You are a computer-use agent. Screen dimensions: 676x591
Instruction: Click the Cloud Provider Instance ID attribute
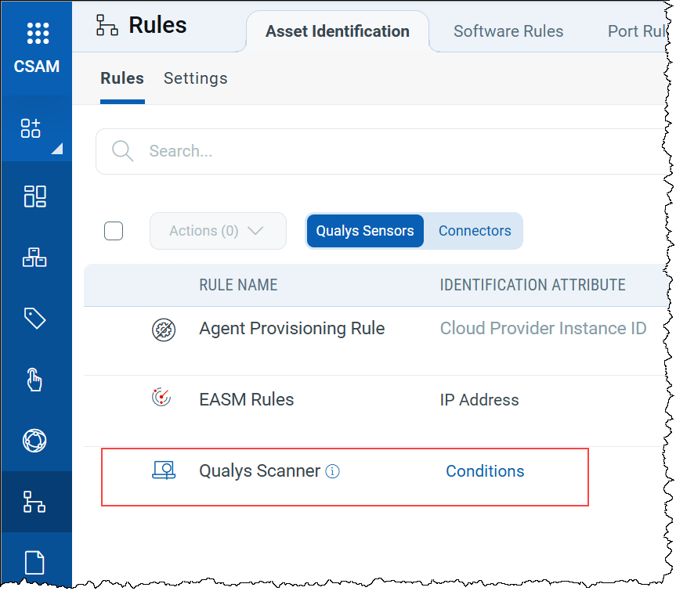point(543,329)
